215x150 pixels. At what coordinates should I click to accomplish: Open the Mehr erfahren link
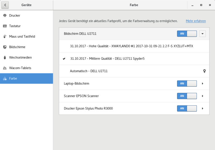[196, 21]
